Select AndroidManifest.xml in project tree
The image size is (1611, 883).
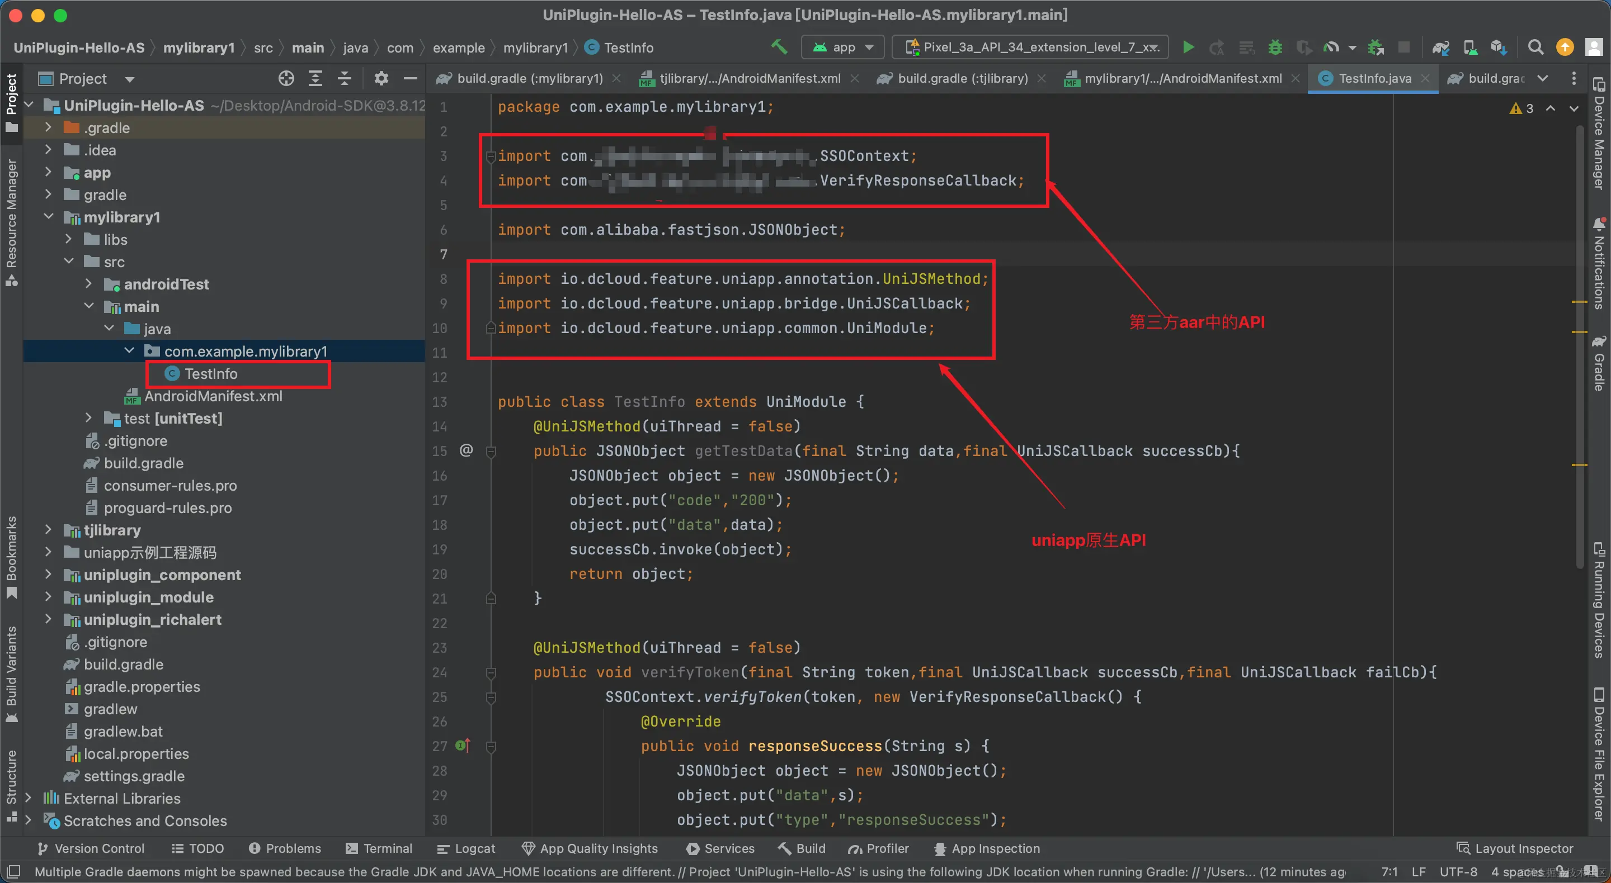[213, 396]
